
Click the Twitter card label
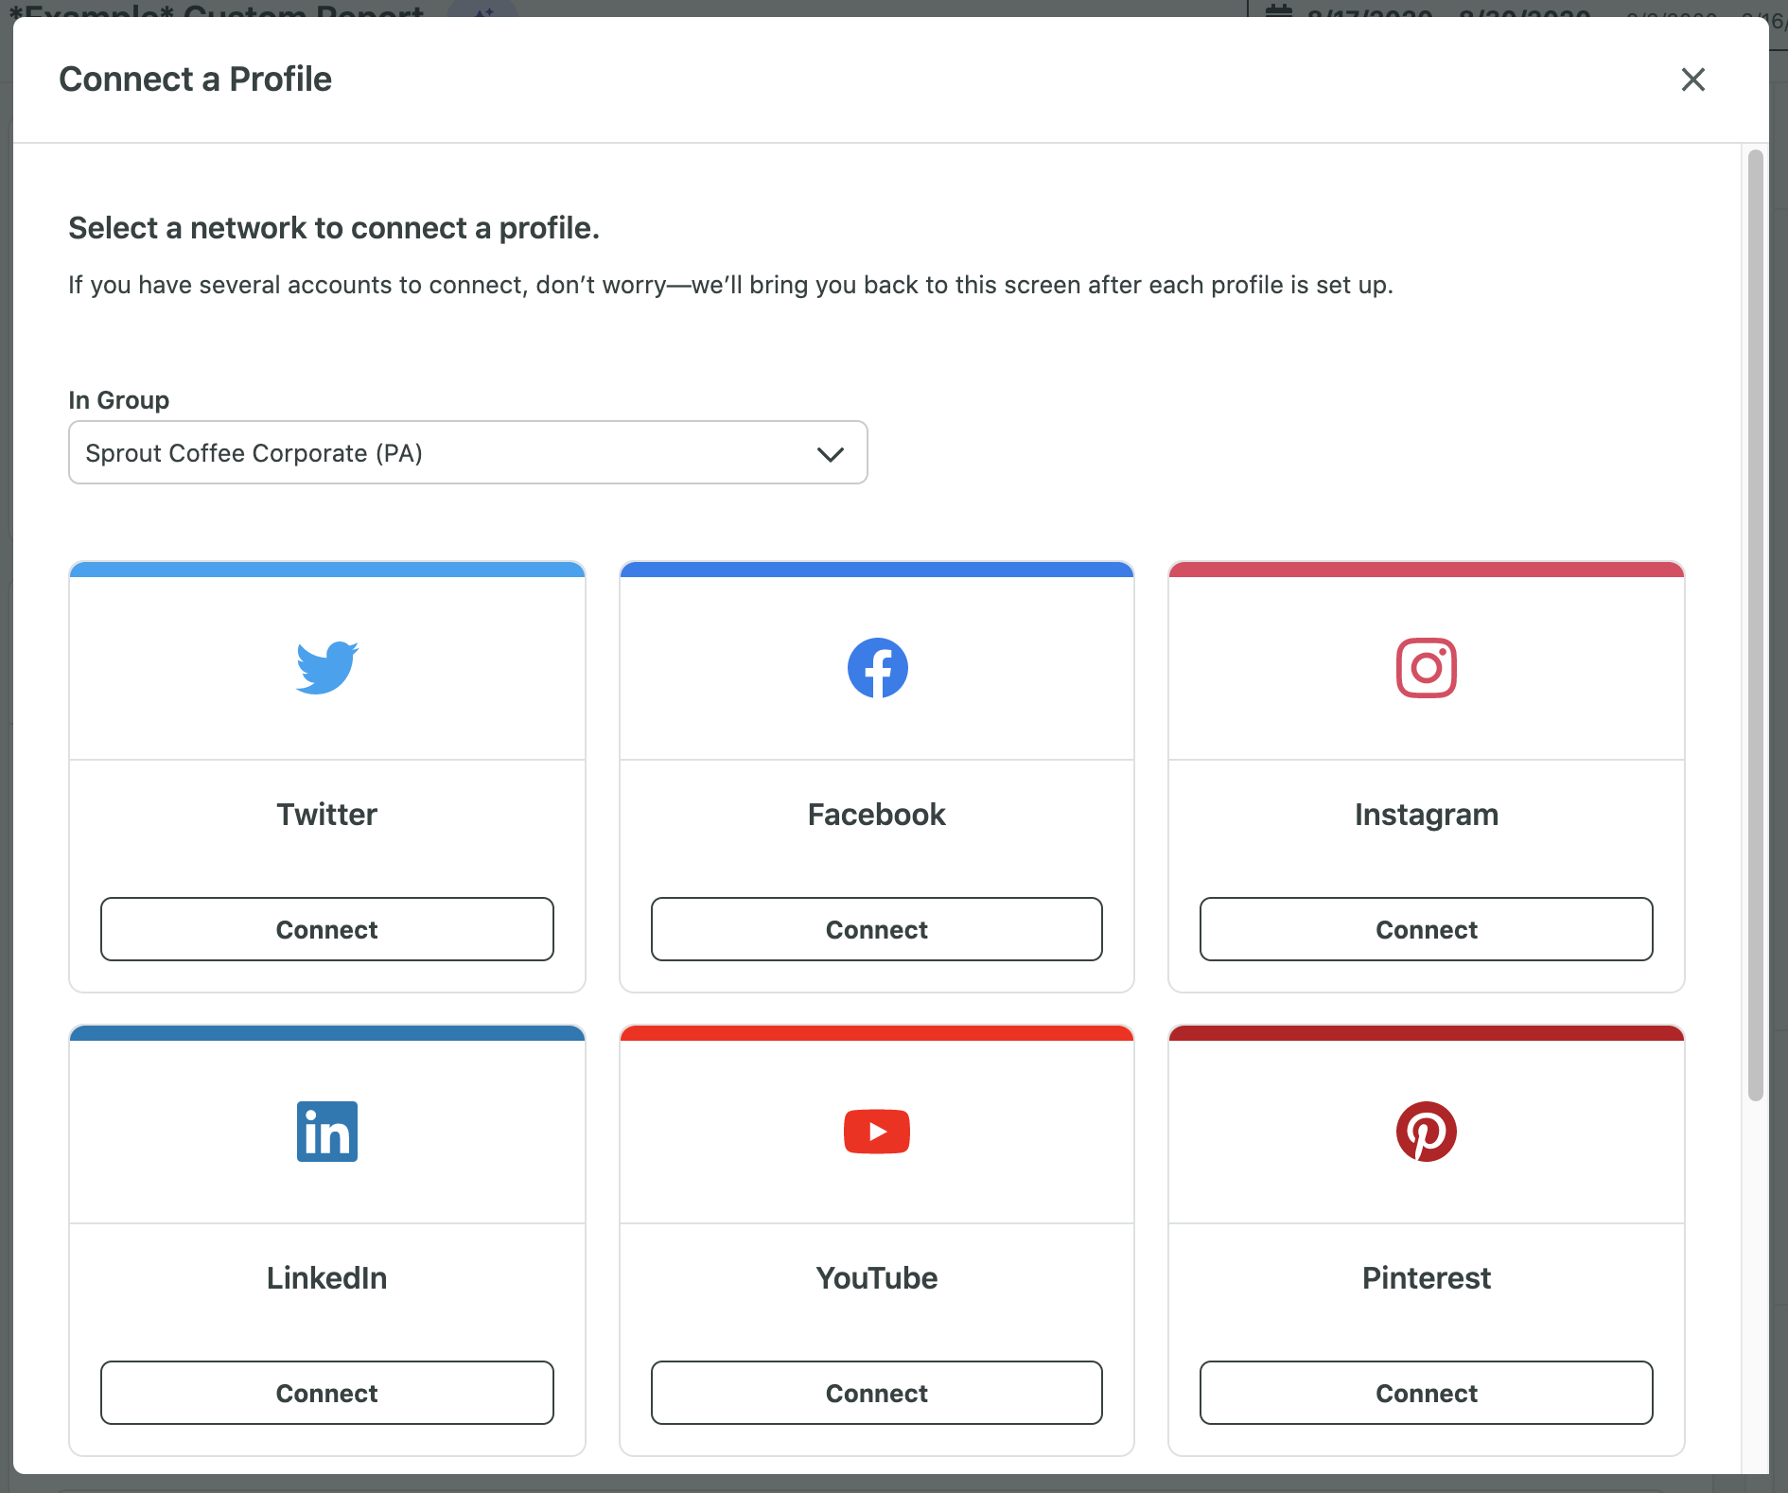pyautogui.click(x=327, y=815)
